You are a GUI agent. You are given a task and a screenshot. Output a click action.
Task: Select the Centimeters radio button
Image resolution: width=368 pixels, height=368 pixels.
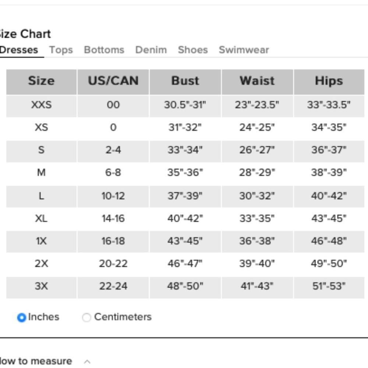[x=86, y=317]
